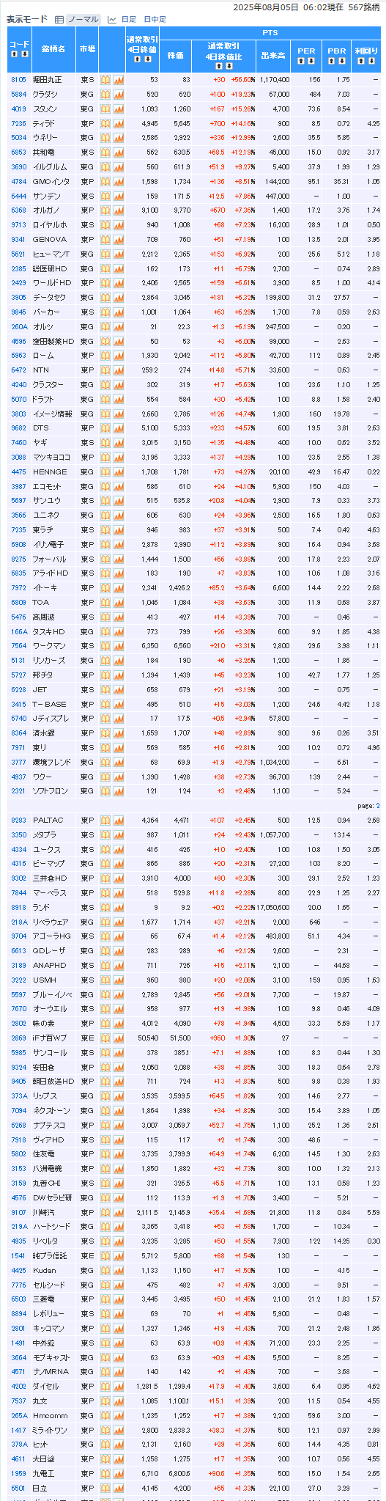Open book icon for 三井倉HD row

pyautogui.click(x=105, y=878)
